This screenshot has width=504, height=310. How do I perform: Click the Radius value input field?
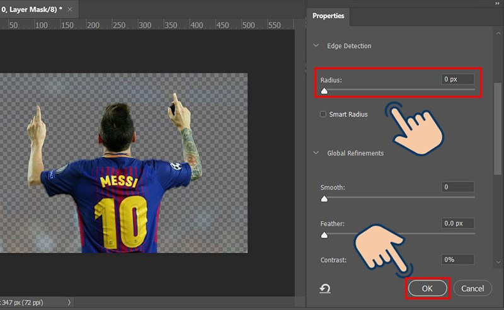(x=457, y=79)
